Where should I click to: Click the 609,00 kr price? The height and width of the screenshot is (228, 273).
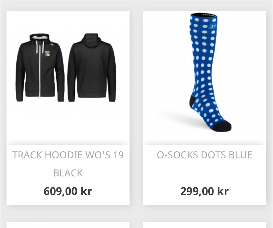68,191
